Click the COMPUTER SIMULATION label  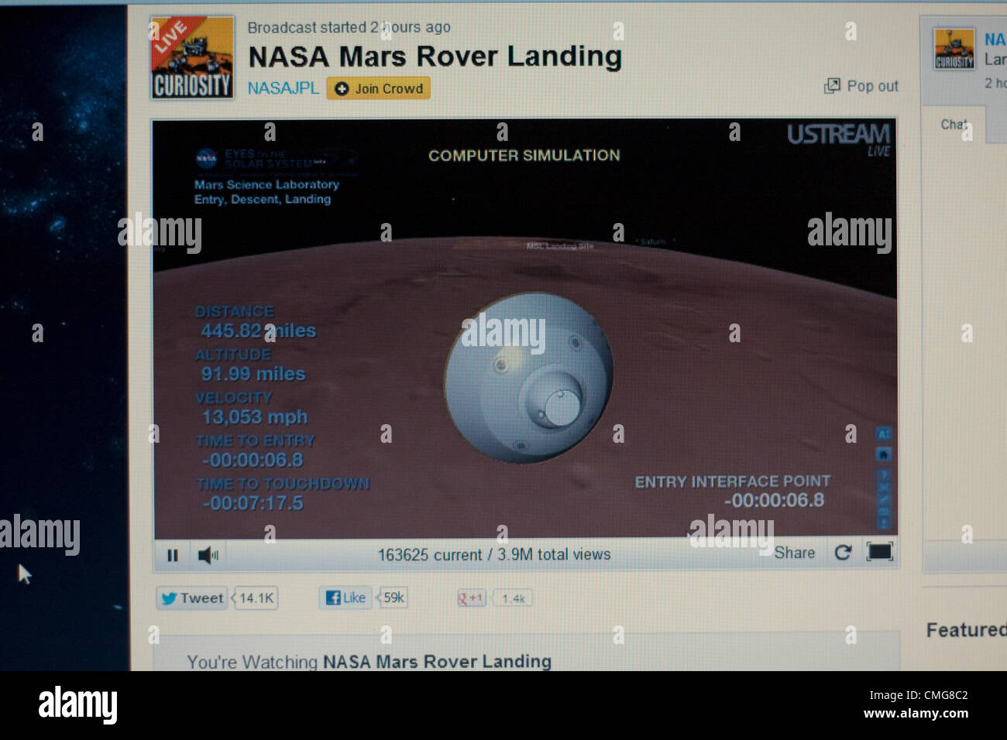(524, 156)
